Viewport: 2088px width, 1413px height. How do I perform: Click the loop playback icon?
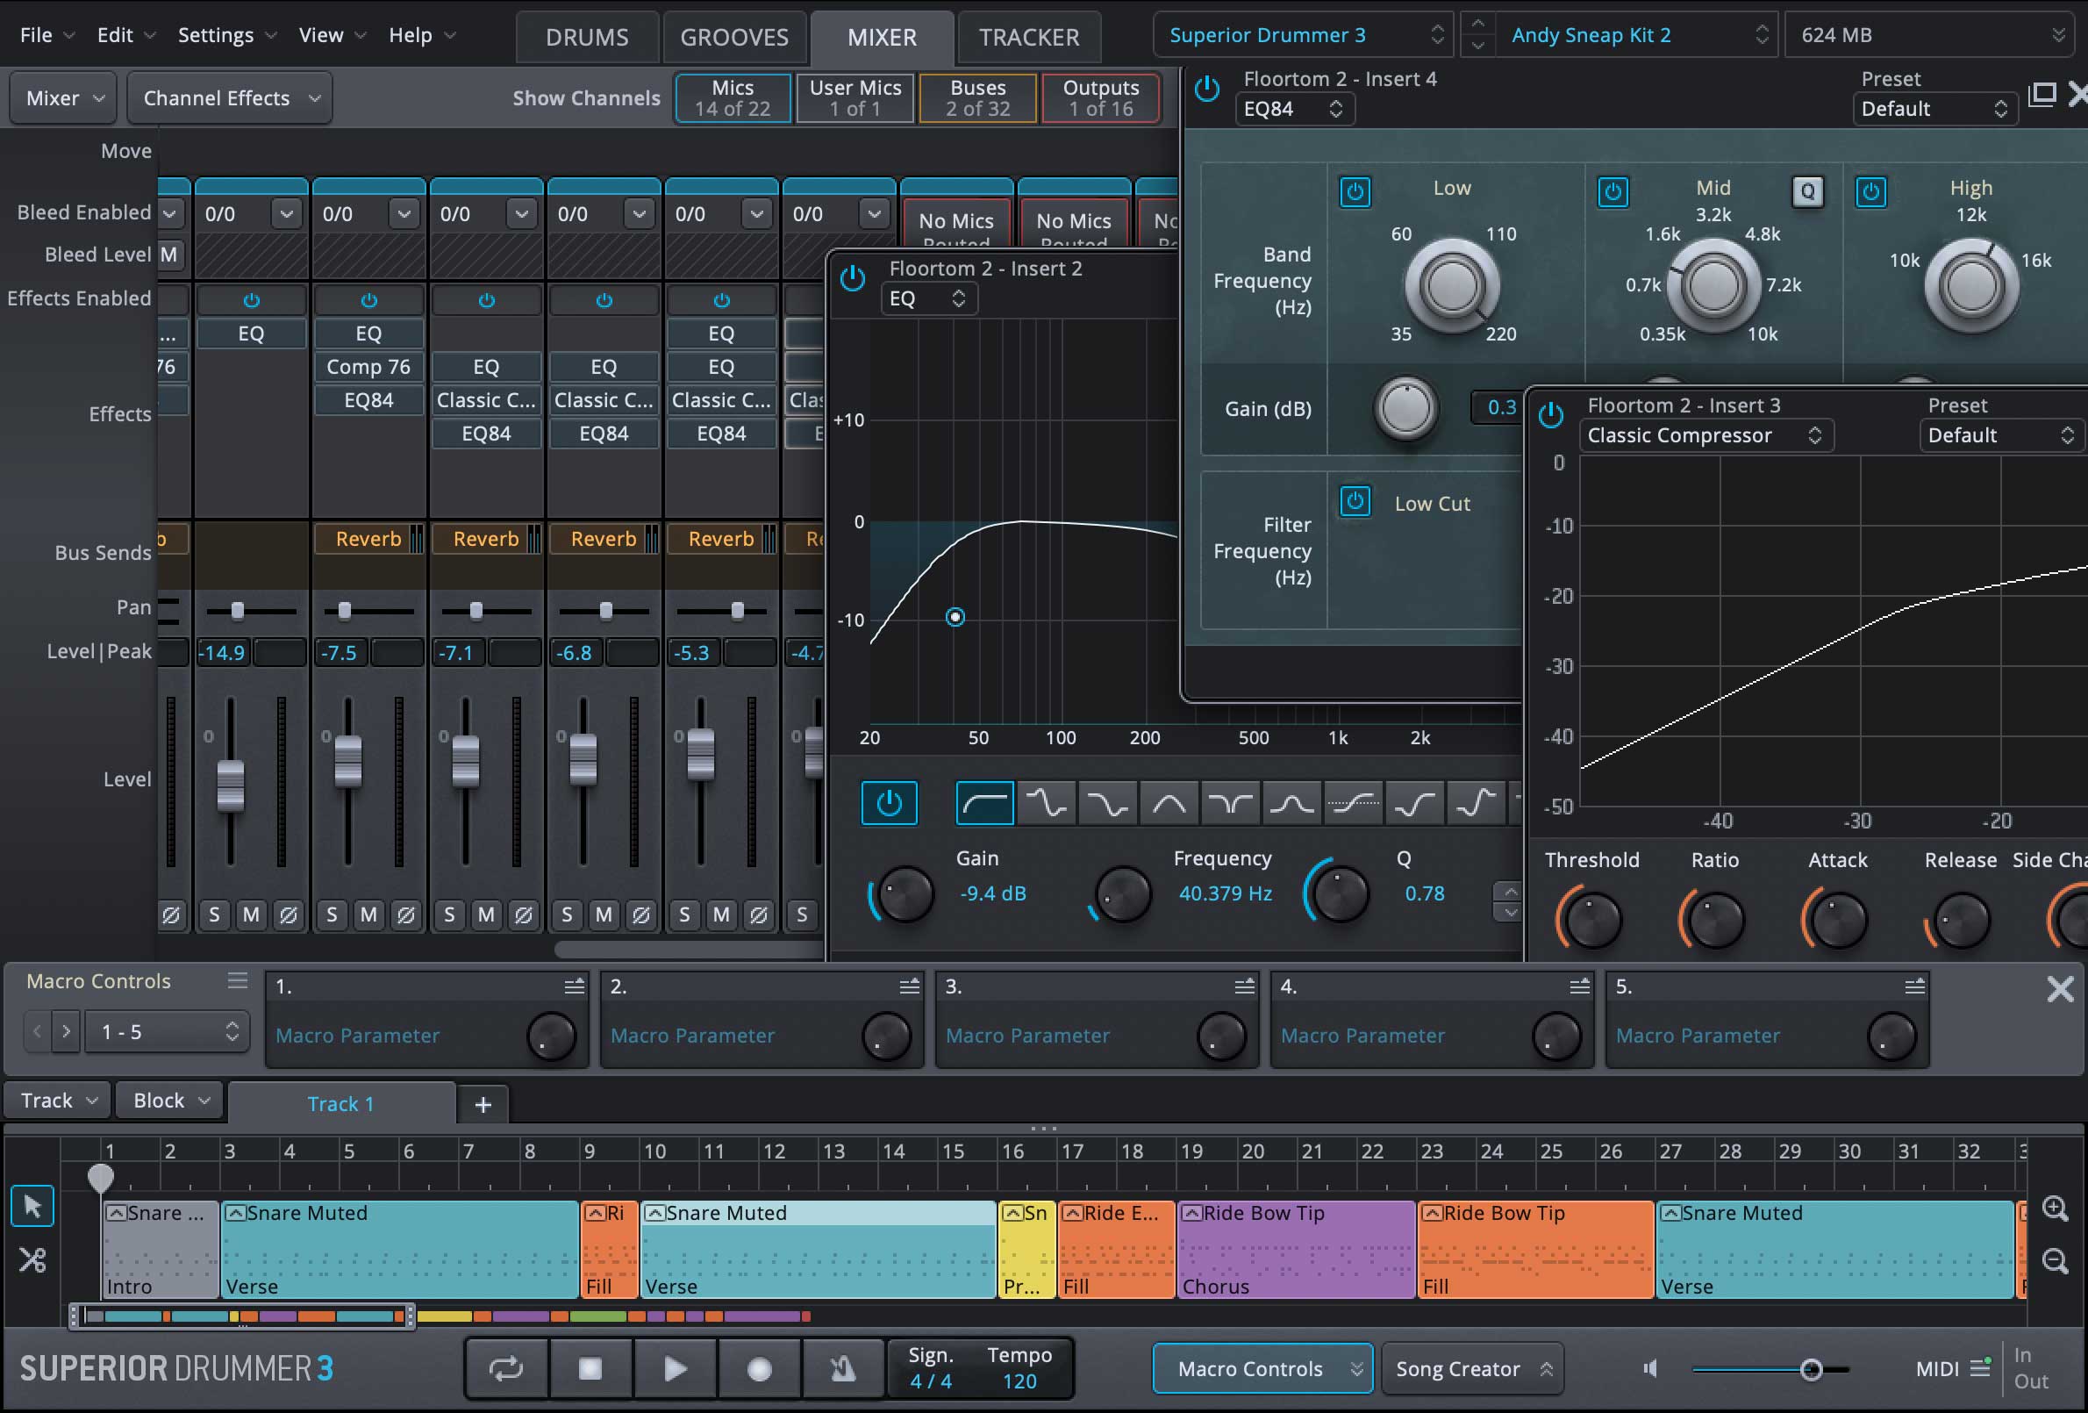(x=506, y=1368)
